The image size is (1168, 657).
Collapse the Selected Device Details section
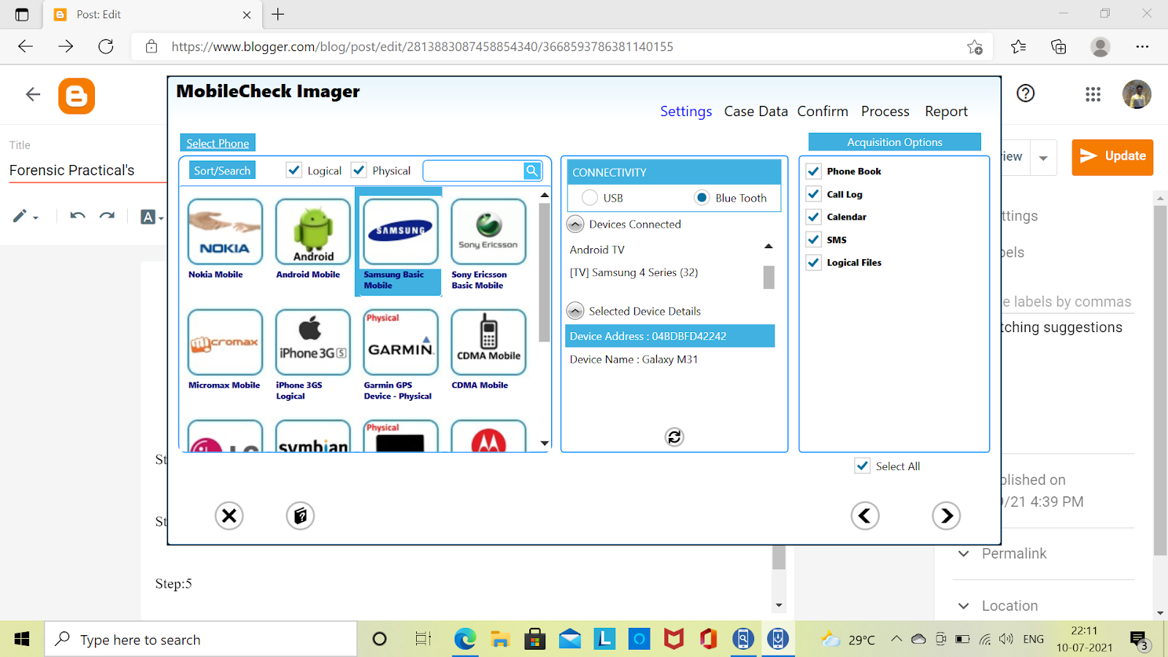point(575,311)
